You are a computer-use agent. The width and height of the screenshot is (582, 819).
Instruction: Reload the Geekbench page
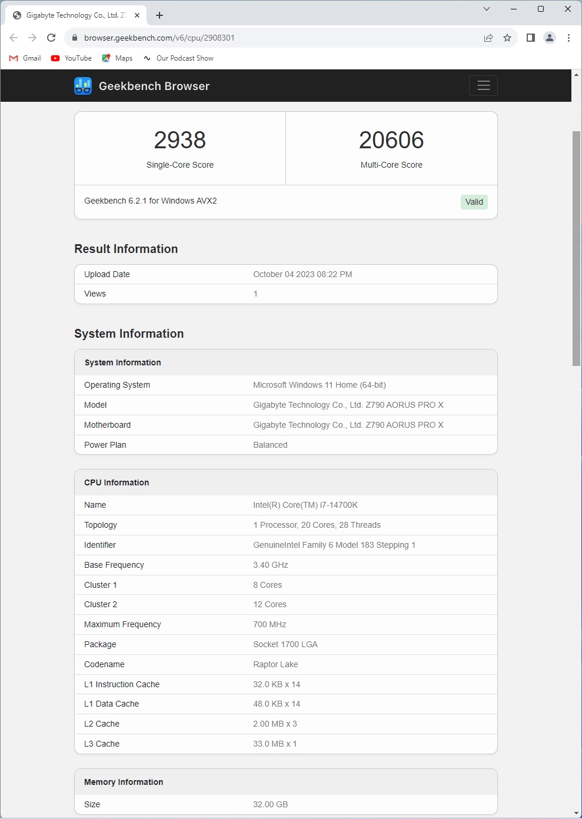tap(51, 38)
